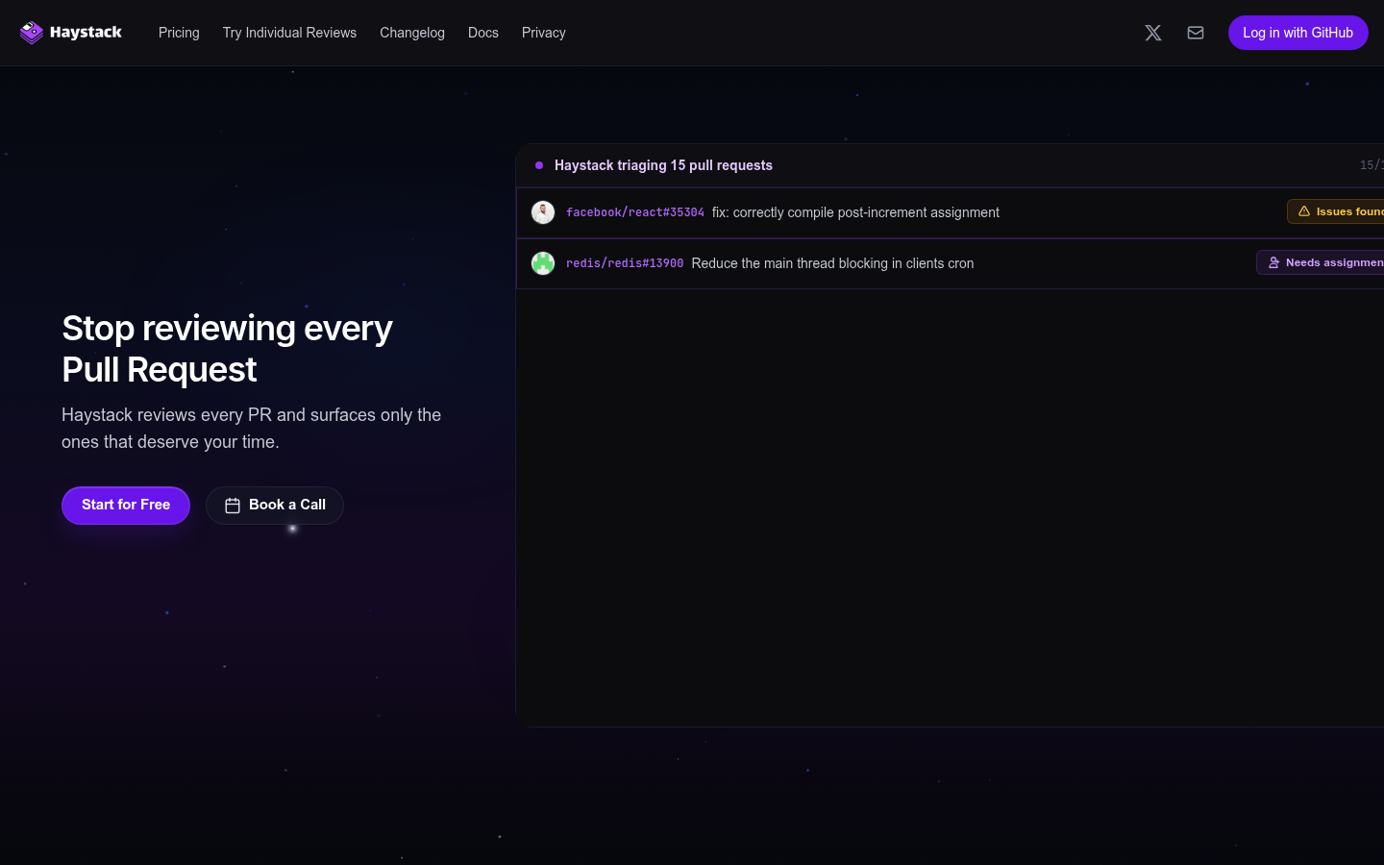Screen dimensions: 1384x865
Task: Click the email envelope icon
Action: [x=1196, y=33]
